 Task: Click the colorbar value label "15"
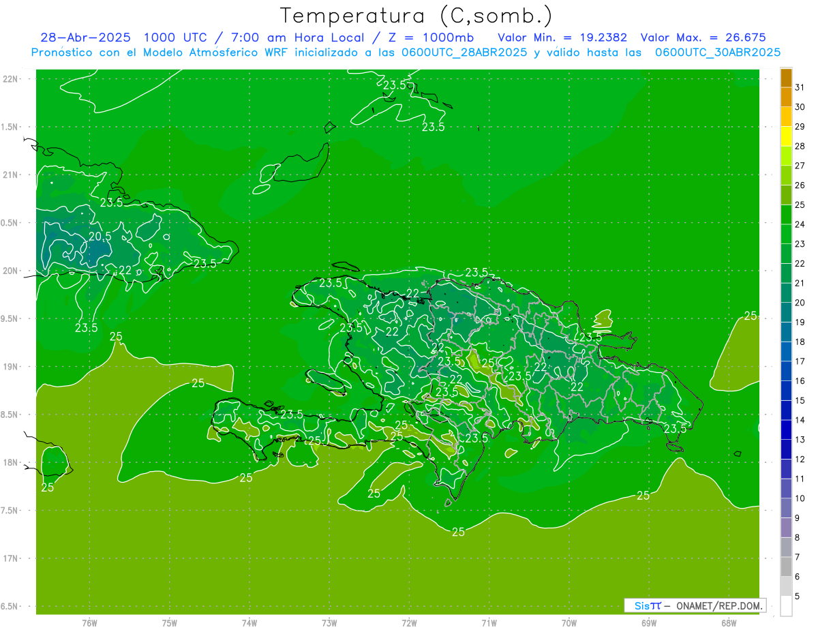point(800,401)
